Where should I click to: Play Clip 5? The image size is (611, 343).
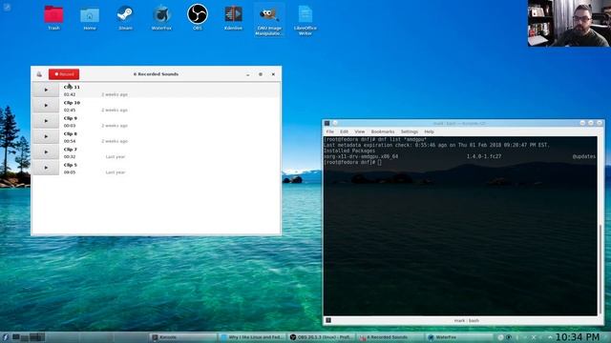[x=46, y=168]
